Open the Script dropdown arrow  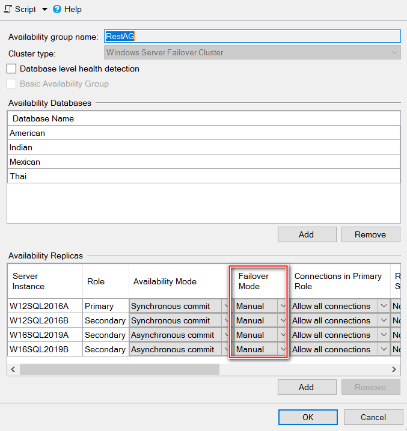tap(45, 10)
